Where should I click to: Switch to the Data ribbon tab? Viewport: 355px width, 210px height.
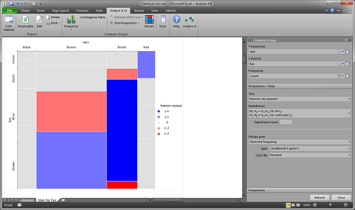99,10
